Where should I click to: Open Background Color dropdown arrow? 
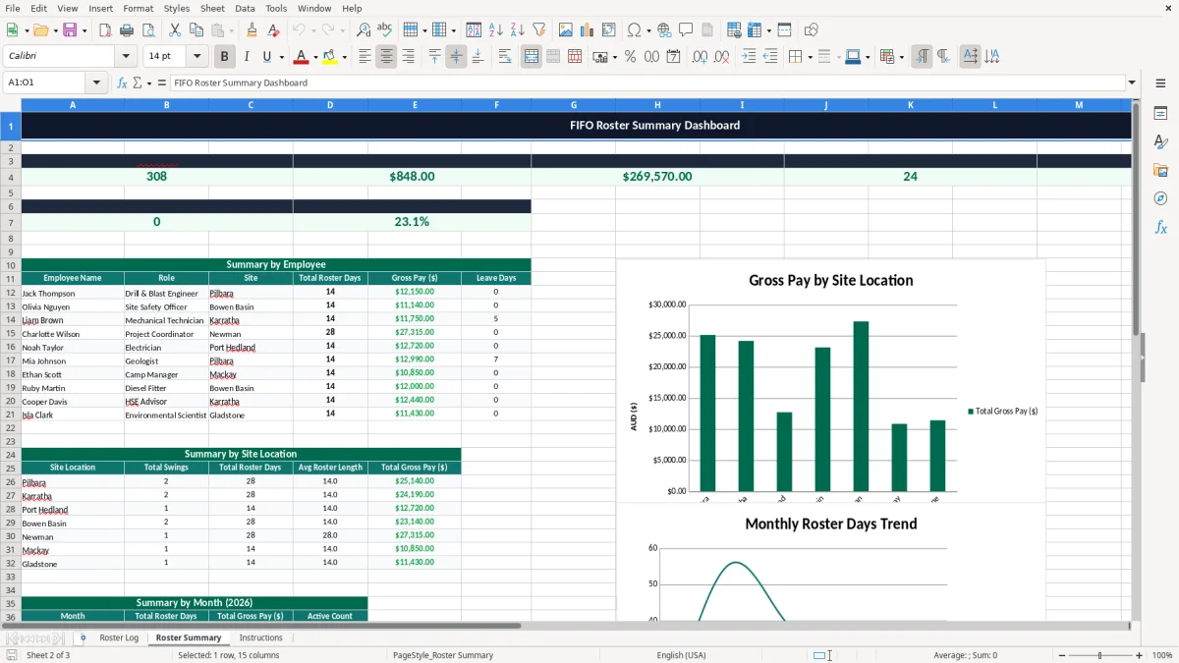[344, 57]
